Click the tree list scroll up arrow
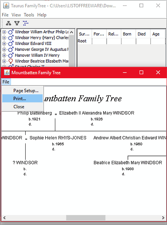This screenshot has width=167, height=225. [71, 32]
